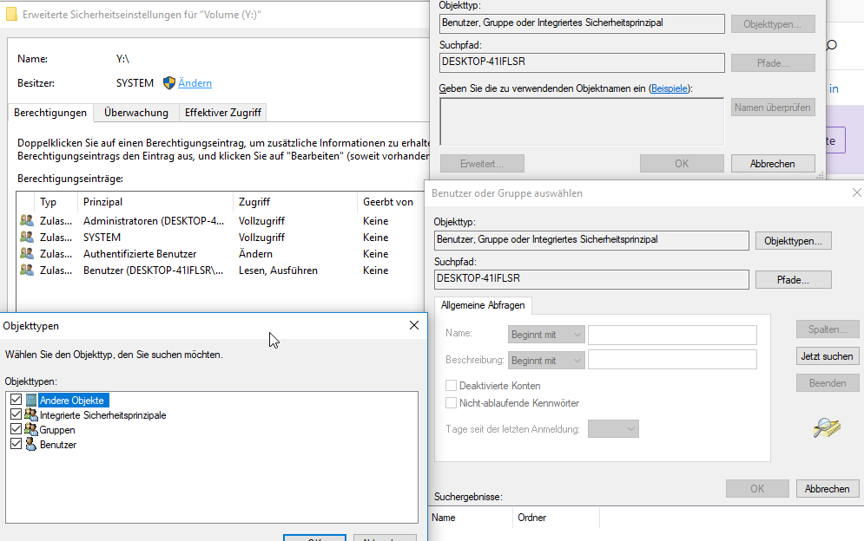Select the 'Administratoren (DESKTOP-4...' principal entry

tap(154, 221)
